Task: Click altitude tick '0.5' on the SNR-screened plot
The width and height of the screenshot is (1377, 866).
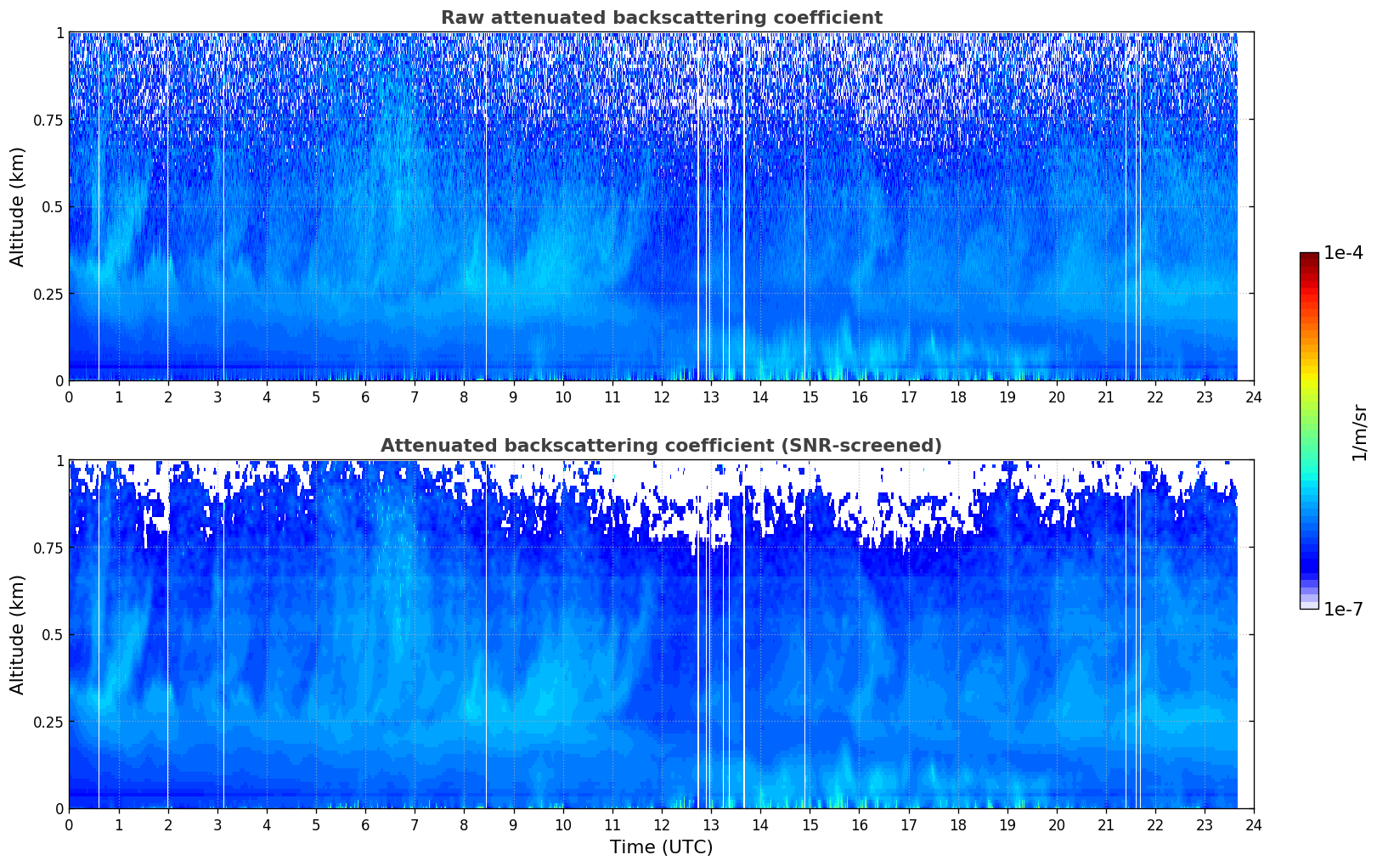Action: point(54,635)
